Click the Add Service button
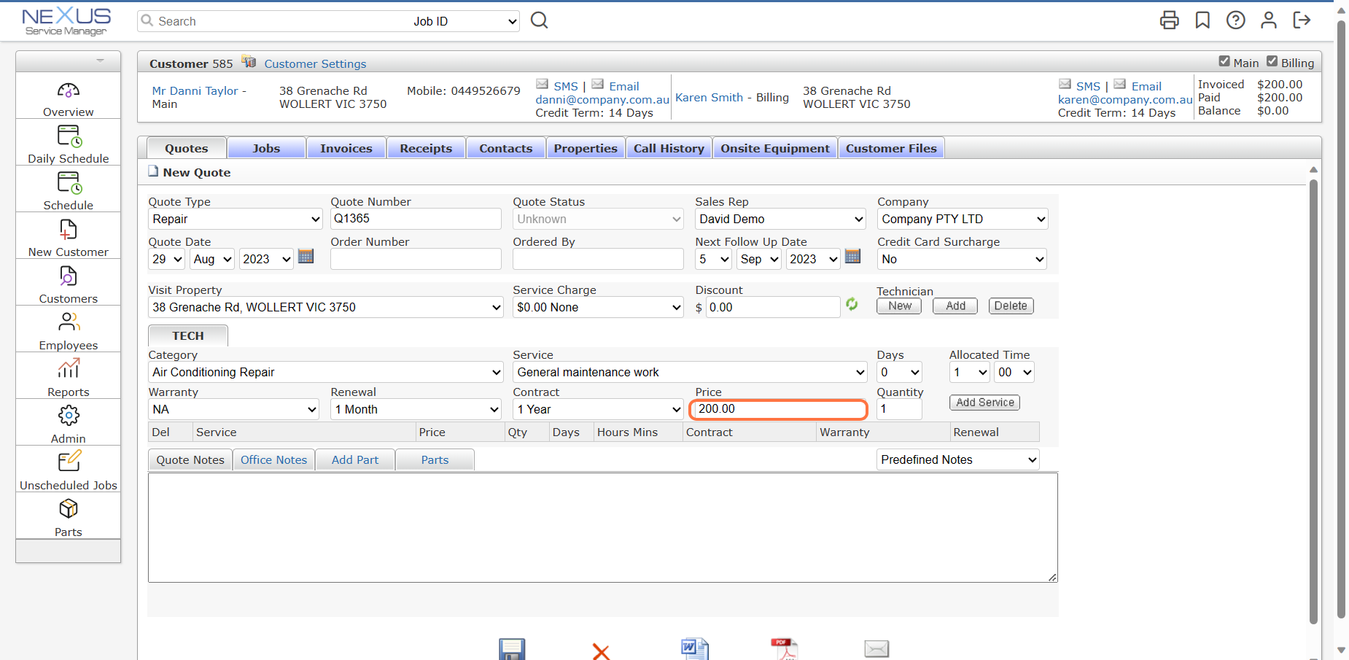 coord(985,403)
